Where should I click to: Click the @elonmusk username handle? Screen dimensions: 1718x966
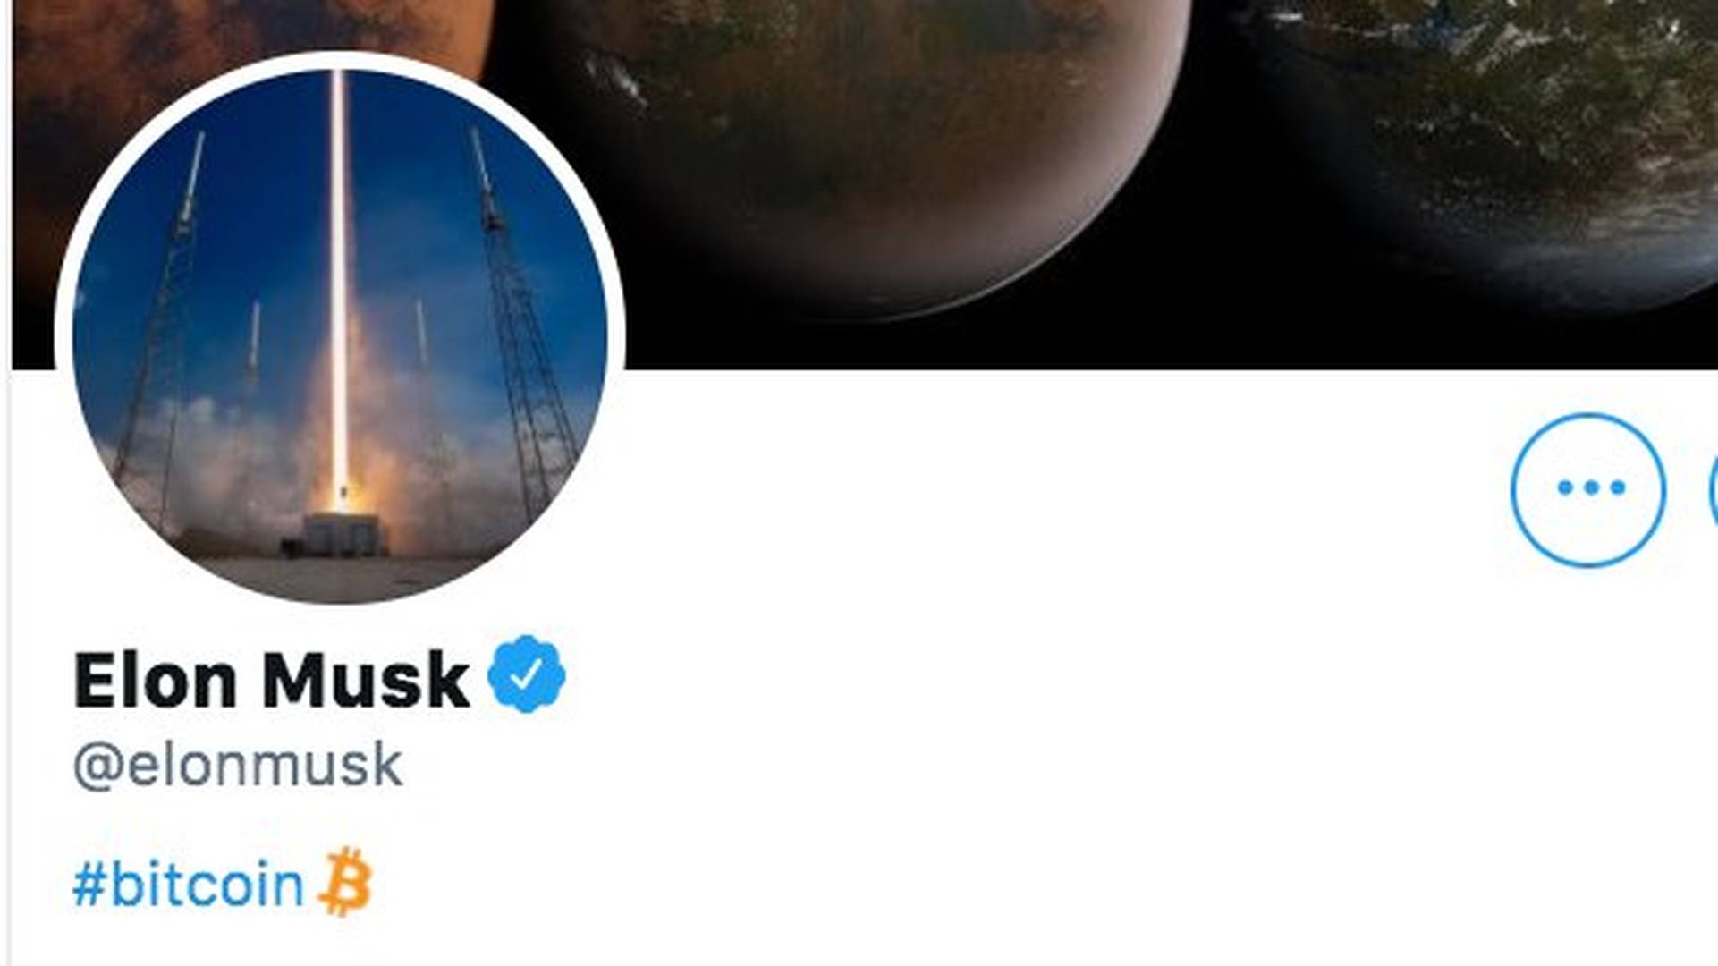[x=238, y=766]
